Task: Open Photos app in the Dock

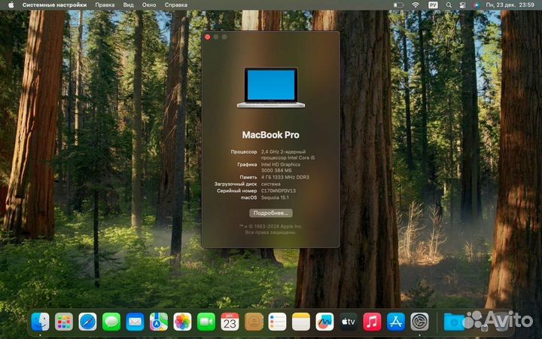Action: (x=182, y=322)
